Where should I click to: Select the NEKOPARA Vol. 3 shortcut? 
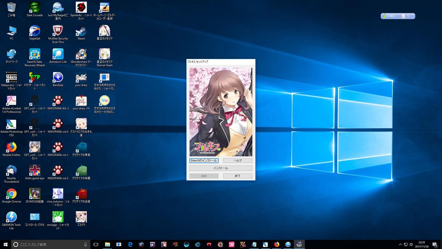click(x=58, y=103)
